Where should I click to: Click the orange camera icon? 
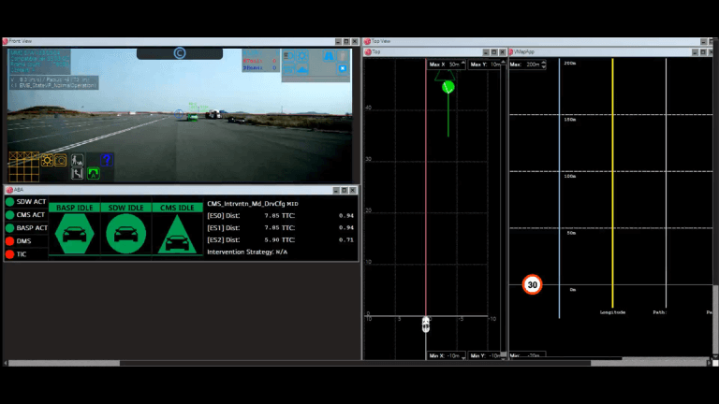pos(60,160)
